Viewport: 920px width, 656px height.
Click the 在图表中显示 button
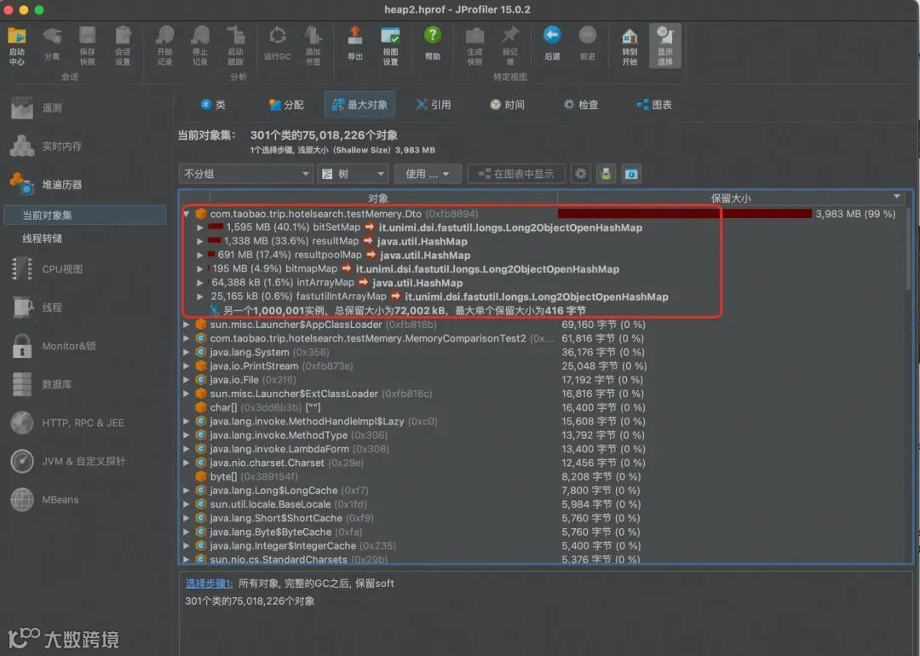[x=515, y=174]
